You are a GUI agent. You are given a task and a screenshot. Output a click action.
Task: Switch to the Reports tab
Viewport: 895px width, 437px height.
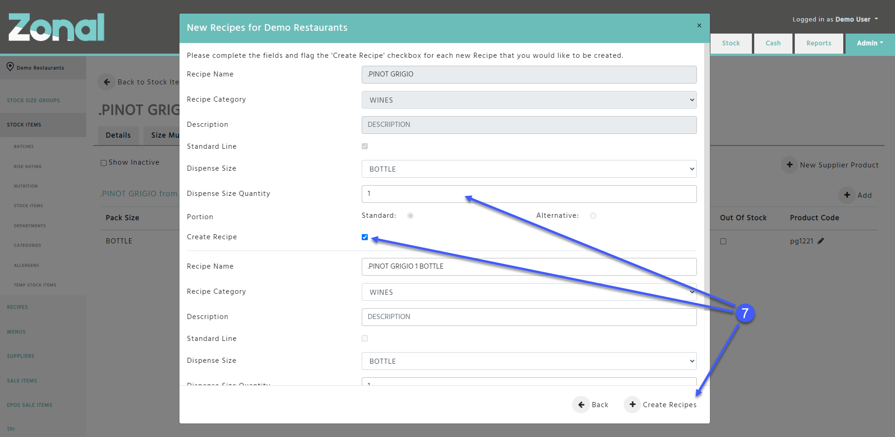819,43
